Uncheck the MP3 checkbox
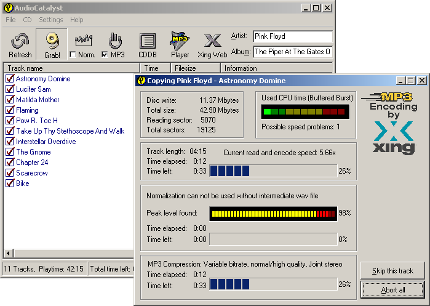430x306 pixels. [x=105, y=55]
